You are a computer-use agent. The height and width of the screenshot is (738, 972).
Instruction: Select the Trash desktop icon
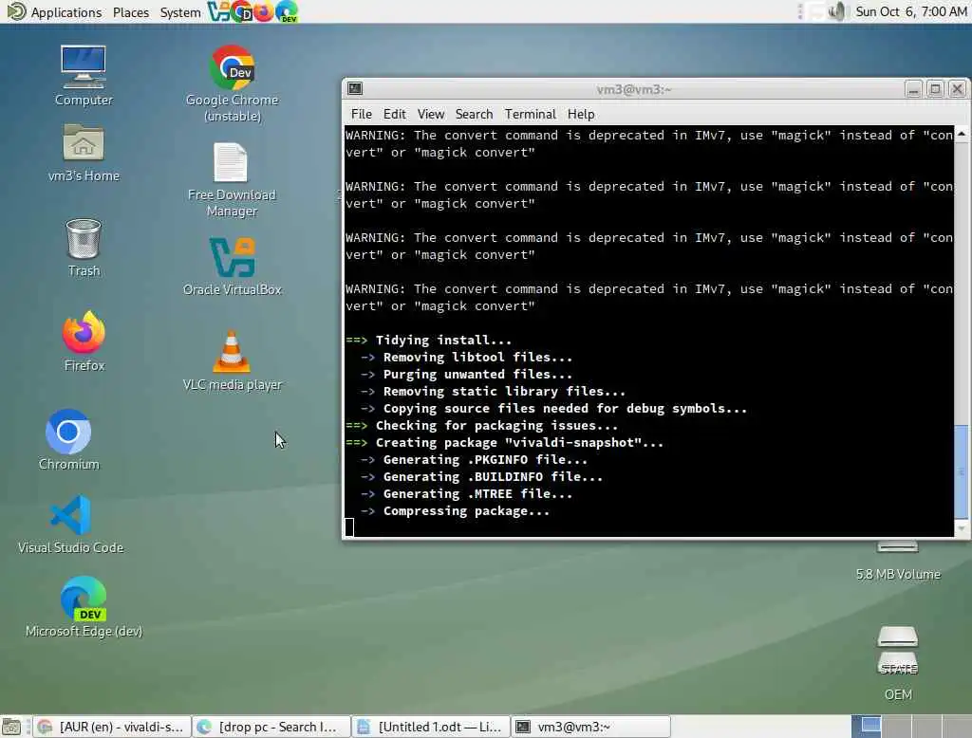pyautogui.click(x=84, y=248)
